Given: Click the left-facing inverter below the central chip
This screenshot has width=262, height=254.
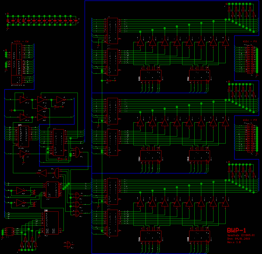Looking at the screenshot, I should [x=42, y=173].
